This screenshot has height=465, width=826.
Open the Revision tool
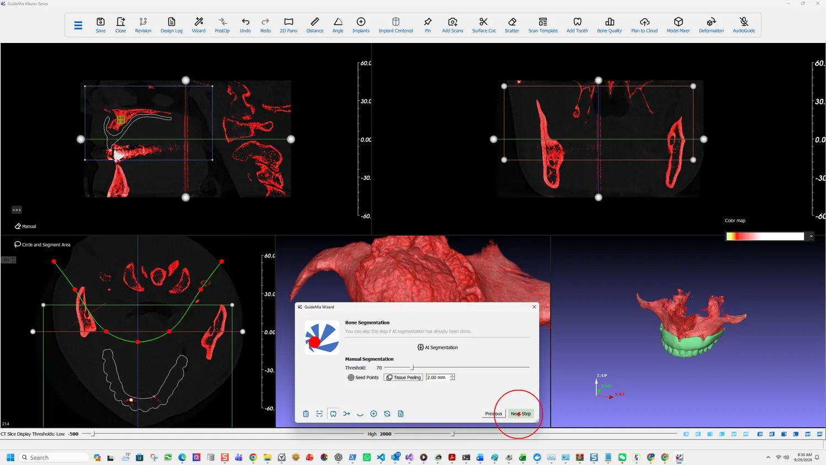click(x=143, y=25)
